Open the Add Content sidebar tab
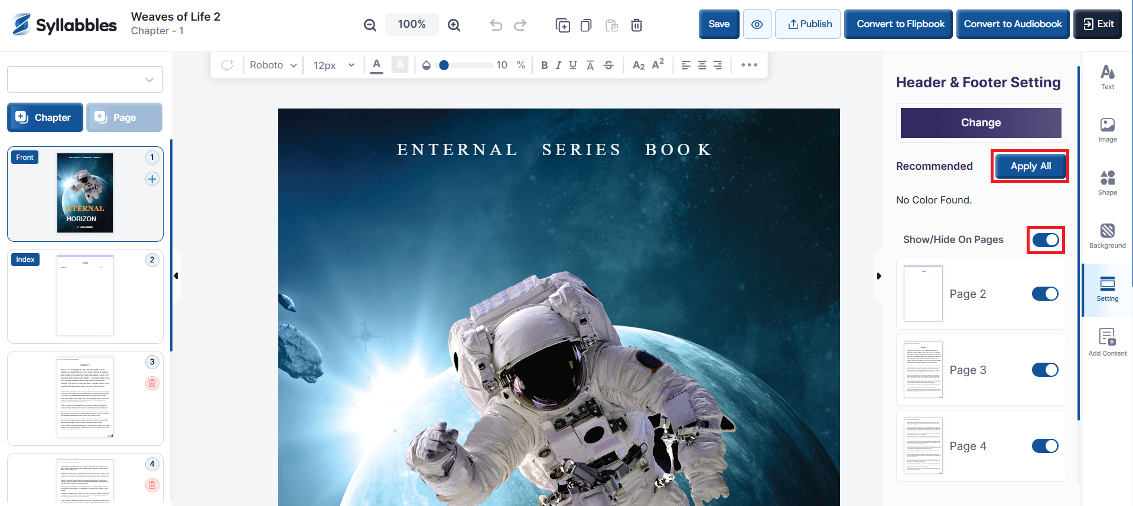 (1107, 342)
